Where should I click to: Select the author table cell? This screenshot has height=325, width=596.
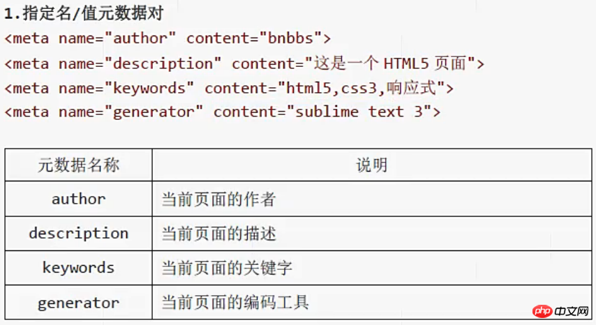click(78, 199)
